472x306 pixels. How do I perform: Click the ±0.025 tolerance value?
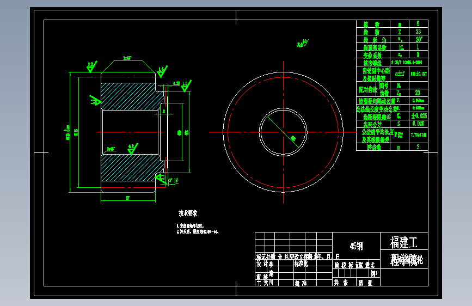tap(419, 116)
